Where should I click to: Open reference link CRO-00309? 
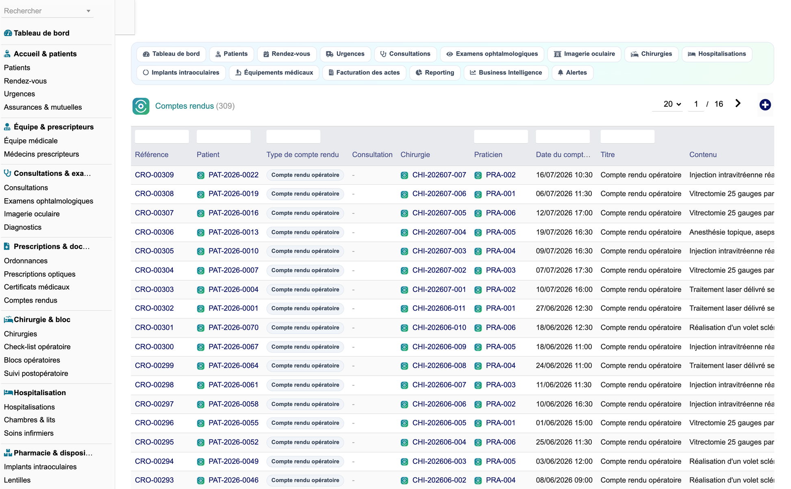click(154, 175)
